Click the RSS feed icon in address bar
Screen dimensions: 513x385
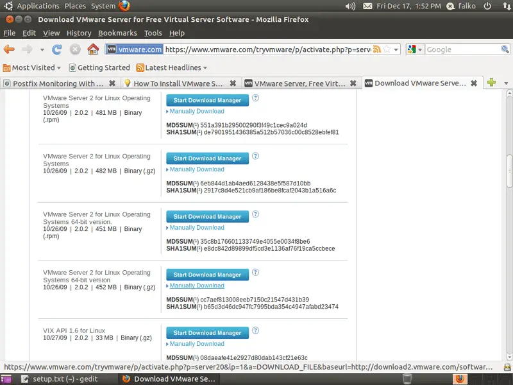click(x=377, y=49)
